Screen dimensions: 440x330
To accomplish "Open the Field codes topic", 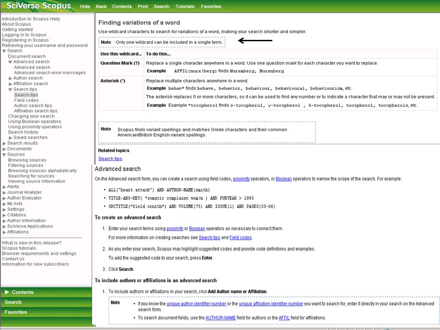I will point(27,100).
